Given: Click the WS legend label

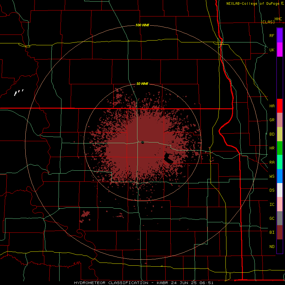Looking at the screenshot, I should tap(272, 176).
